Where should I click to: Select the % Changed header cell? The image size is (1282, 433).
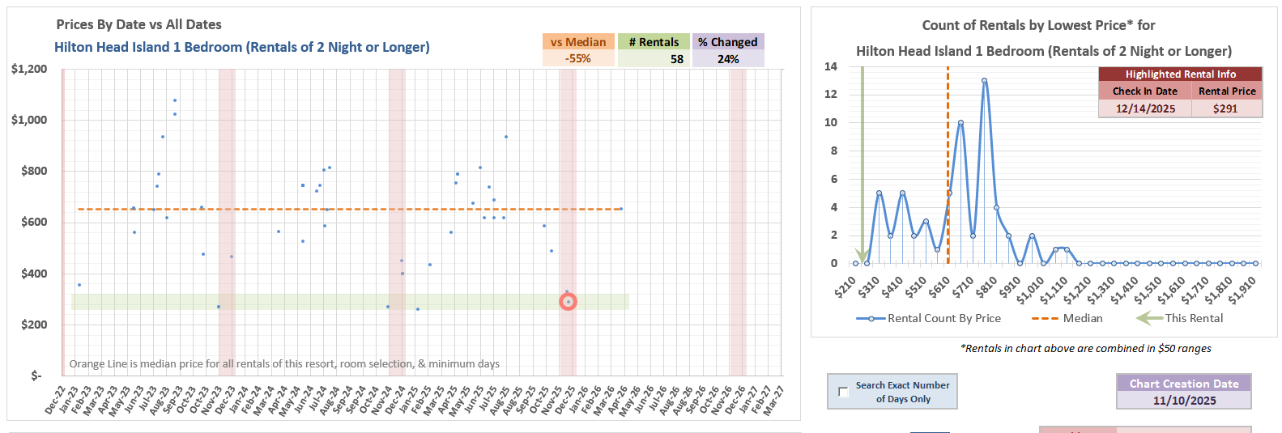pos(727,42)
